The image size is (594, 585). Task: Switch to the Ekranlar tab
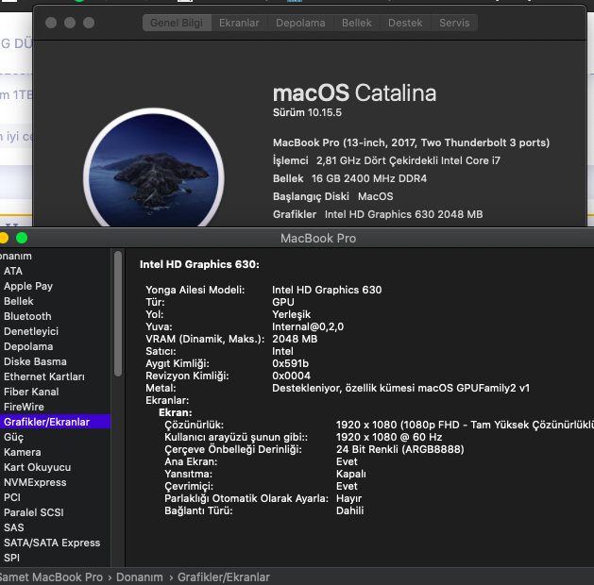pyautogui.click(x=239, y=23)
